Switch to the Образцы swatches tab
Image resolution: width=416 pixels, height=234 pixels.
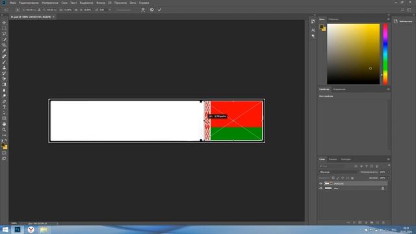click(333, 19)
